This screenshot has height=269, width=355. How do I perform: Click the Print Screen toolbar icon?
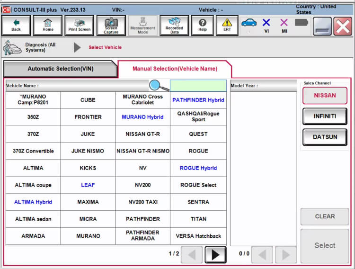pyautogui.click(x=79, y=26)
